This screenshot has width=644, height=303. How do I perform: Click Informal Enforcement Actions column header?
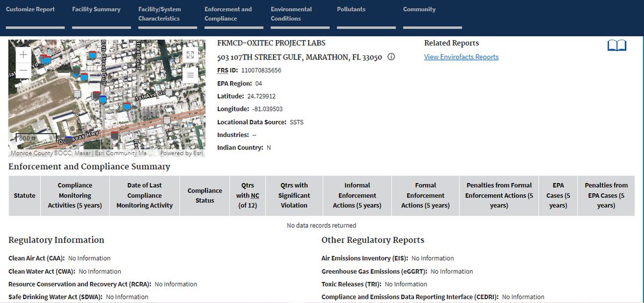pos(357,195)
